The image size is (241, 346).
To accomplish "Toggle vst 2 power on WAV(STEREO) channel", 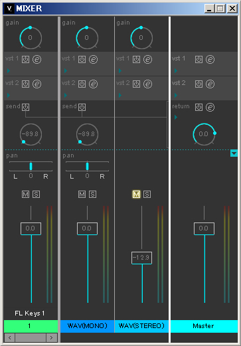I will click(x=136, y=84).
